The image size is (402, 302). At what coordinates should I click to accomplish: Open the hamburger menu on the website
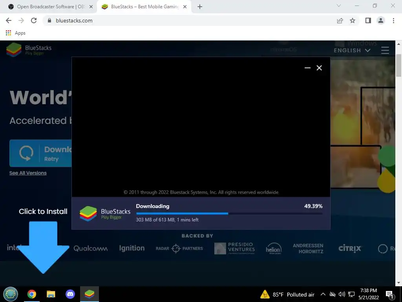[x=385, y=50]
